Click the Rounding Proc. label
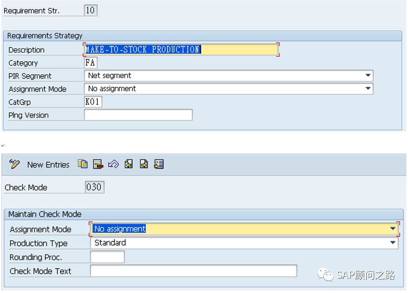 click(36, 257)
